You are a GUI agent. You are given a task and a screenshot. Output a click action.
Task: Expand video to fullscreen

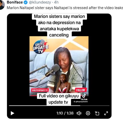point(106,113)
